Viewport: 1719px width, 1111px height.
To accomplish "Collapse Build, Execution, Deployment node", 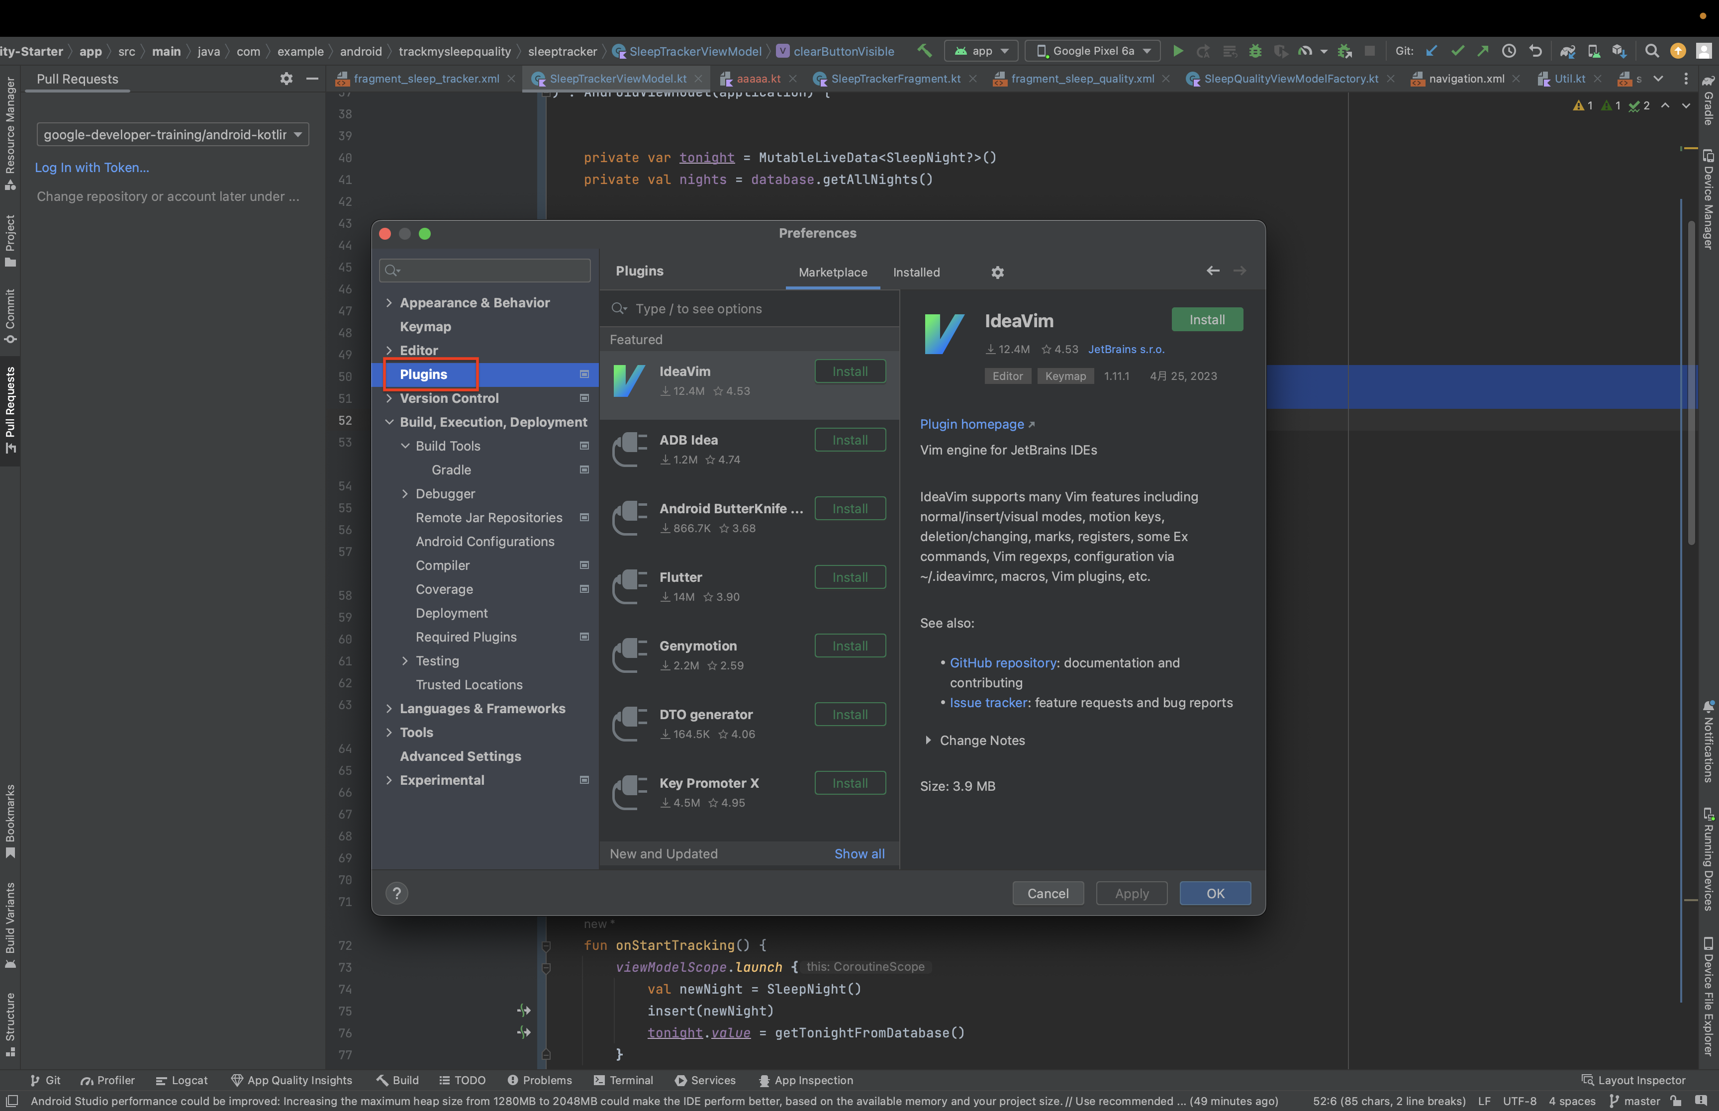I will [x=389, y=422].
